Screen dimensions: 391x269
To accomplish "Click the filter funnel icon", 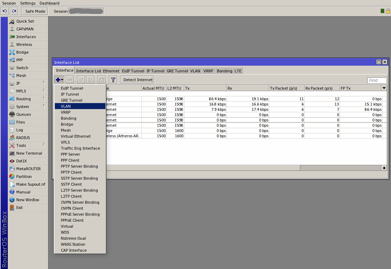I will 113,80.
